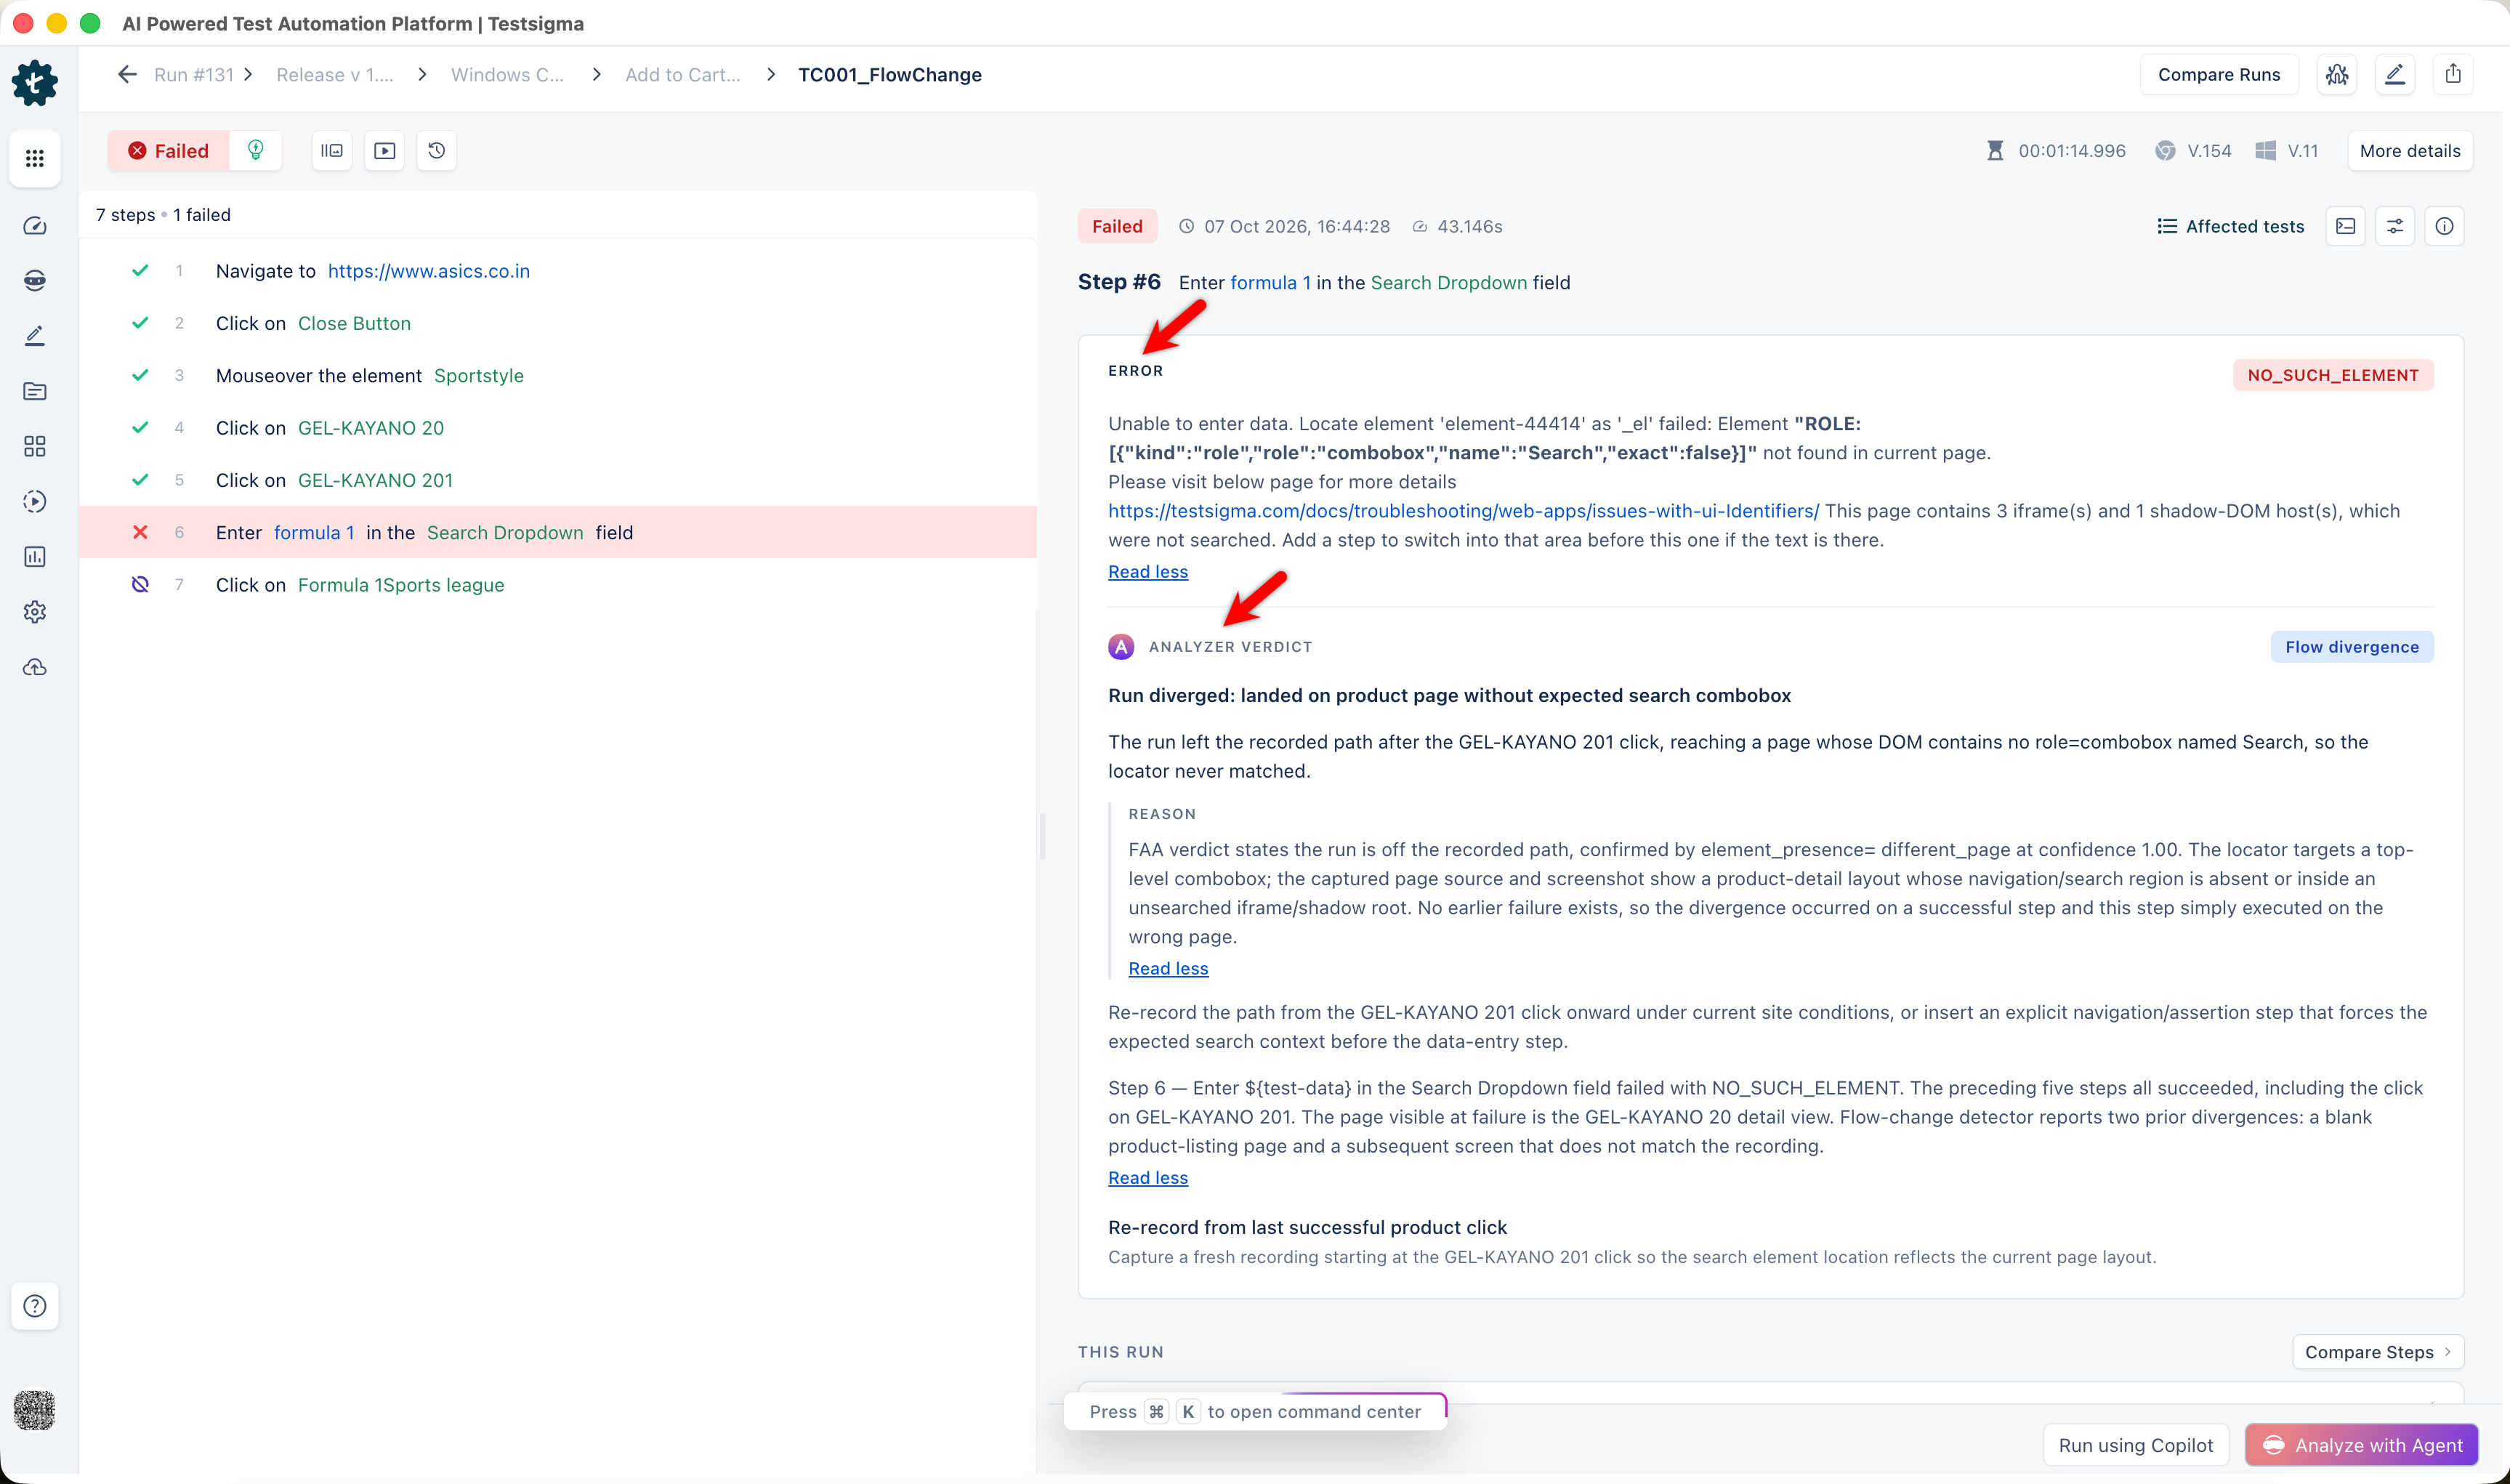Open the pencil create-tests icon in left sidebar
This screenshot has width=2510, height=1484.
pyautogui.click(x=35, y=336)
